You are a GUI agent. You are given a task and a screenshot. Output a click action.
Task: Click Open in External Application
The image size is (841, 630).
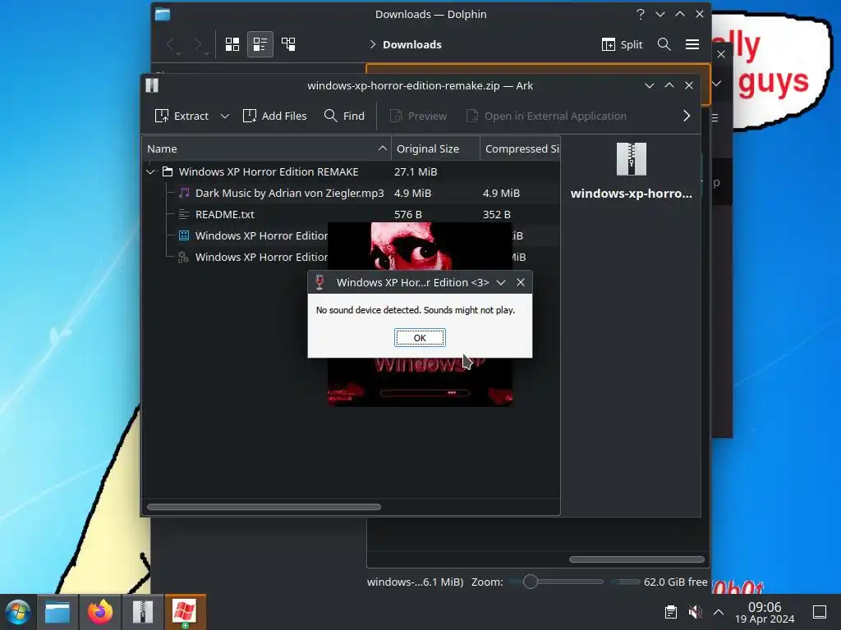coord(546,116)
